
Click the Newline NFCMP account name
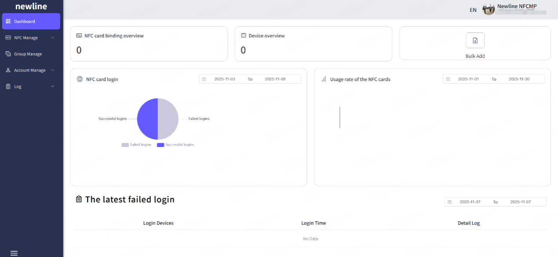click(517, 6)
